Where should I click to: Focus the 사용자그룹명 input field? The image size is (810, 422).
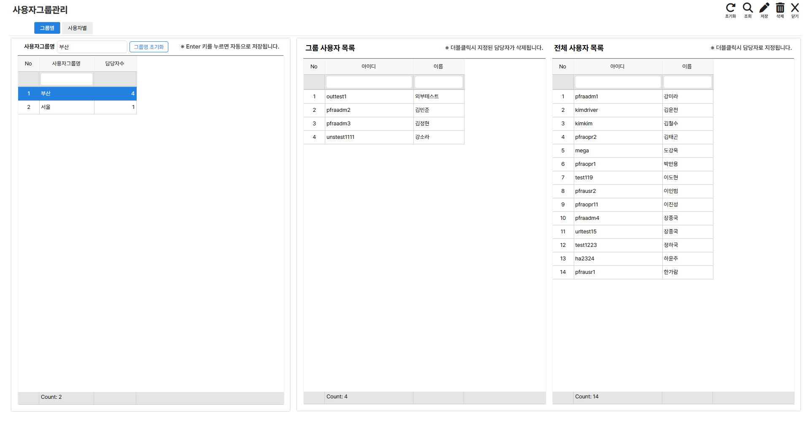[x=92, y=47]
